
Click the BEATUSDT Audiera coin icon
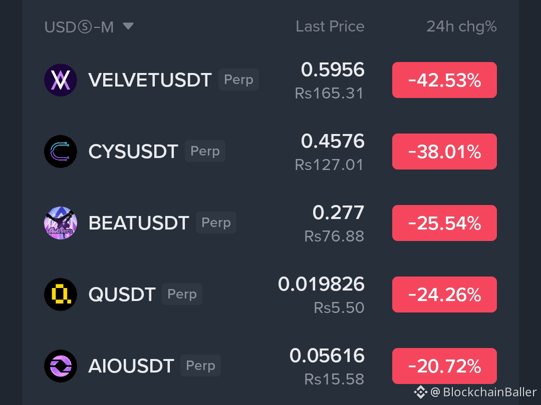point(61,223)
